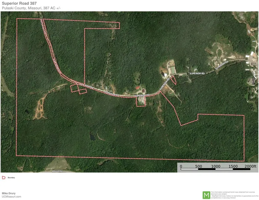The height and width of the screenshot is (200, 259).
Task: Click the red Boundary legend icon
Action: [4, 178]
